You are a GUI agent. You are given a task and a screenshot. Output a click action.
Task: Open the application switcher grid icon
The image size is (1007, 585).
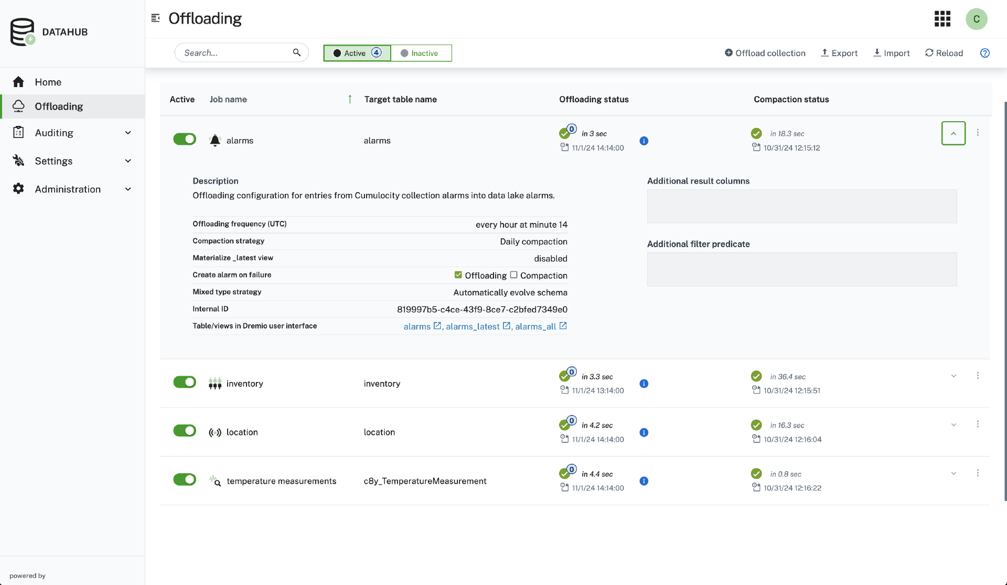point(942,19)
